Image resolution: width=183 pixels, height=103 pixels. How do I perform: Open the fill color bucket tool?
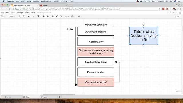point(53,17)
